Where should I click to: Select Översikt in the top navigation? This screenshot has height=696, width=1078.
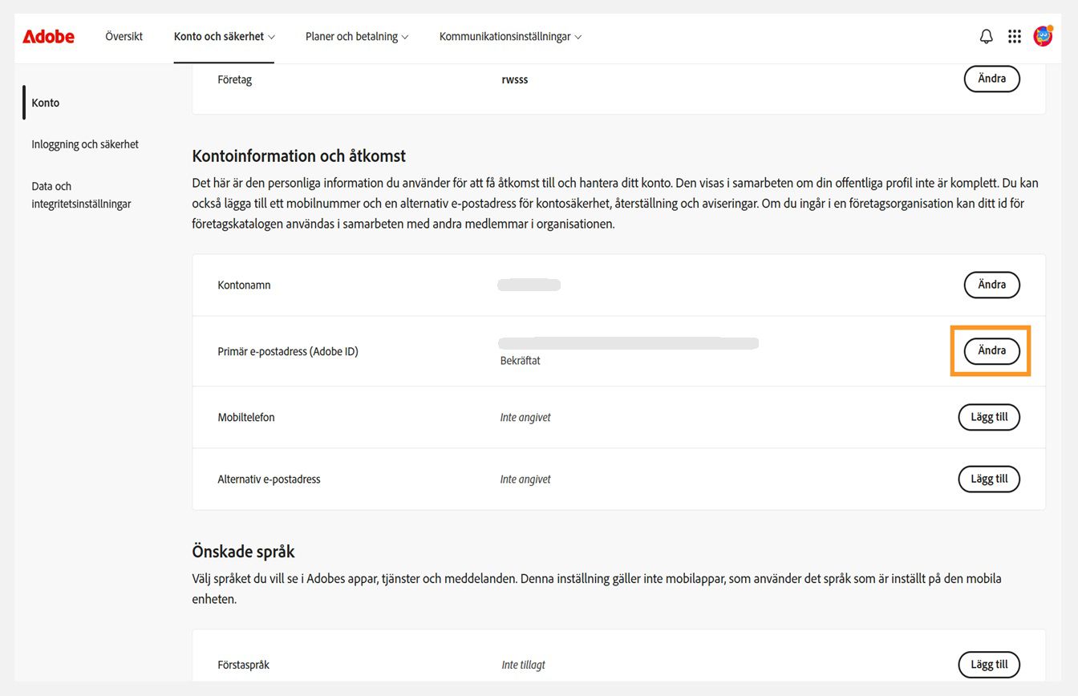coord(124,36)
